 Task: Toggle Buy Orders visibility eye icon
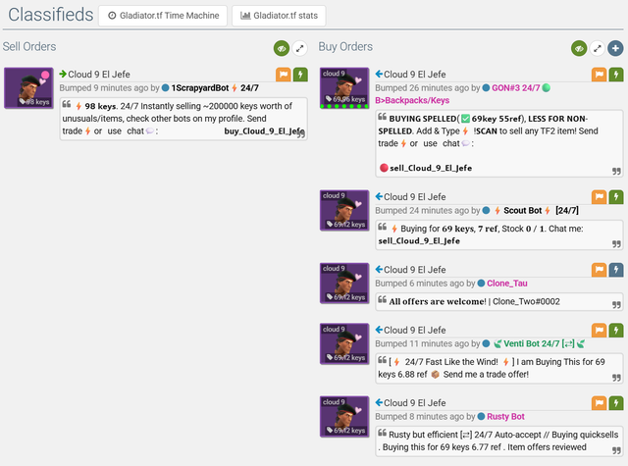click(x=579, y=48)
